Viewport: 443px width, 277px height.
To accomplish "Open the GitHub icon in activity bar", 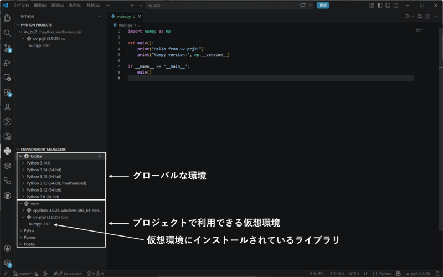I will [x=7, y=196].
